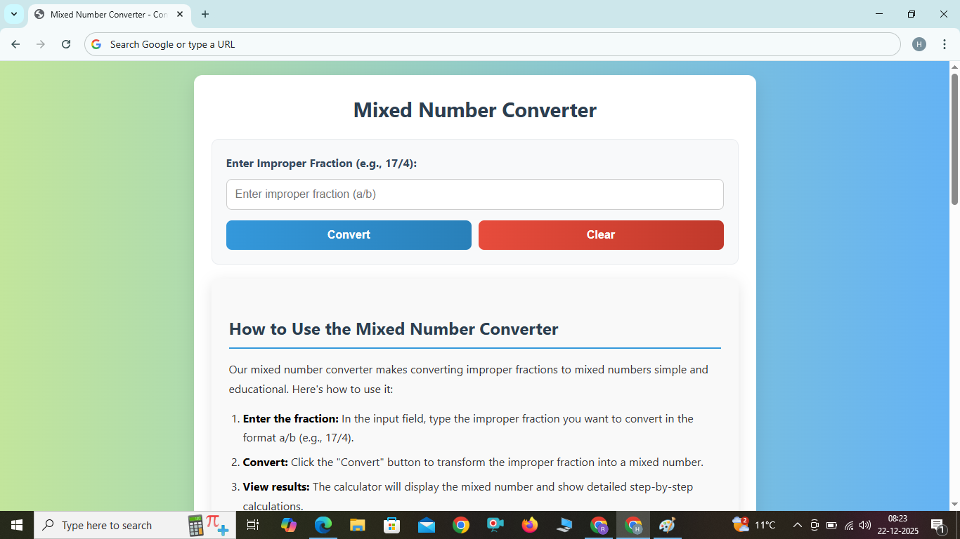Click the Clear button

(601, 234)
